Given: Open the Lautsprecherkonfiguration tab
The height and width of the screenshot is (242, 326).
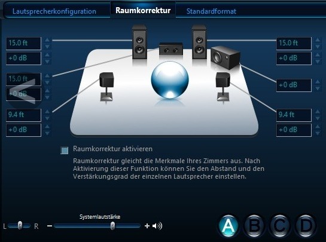Looking at the screenshot, I should pyautogui.click(x=54, y=11).
